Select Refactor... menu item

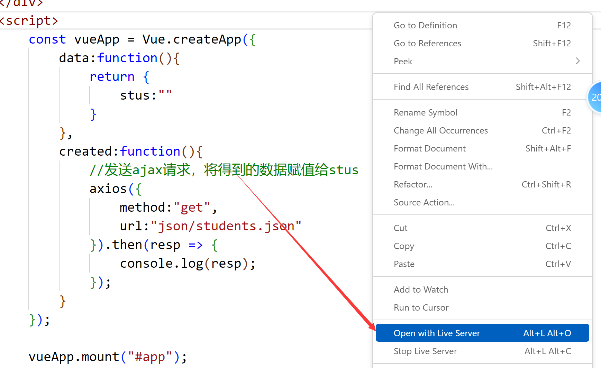tap(482, 184)
